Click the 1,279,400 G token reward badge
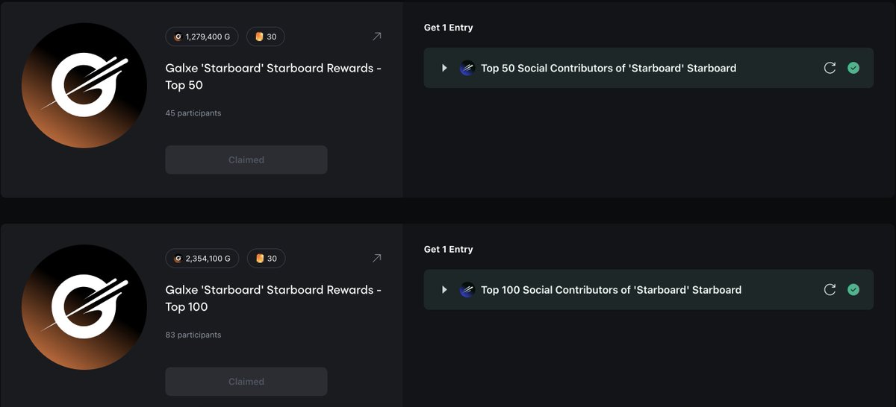Viewport: 896px width, 407px height. pyautogui.click(x=202, y=37)
